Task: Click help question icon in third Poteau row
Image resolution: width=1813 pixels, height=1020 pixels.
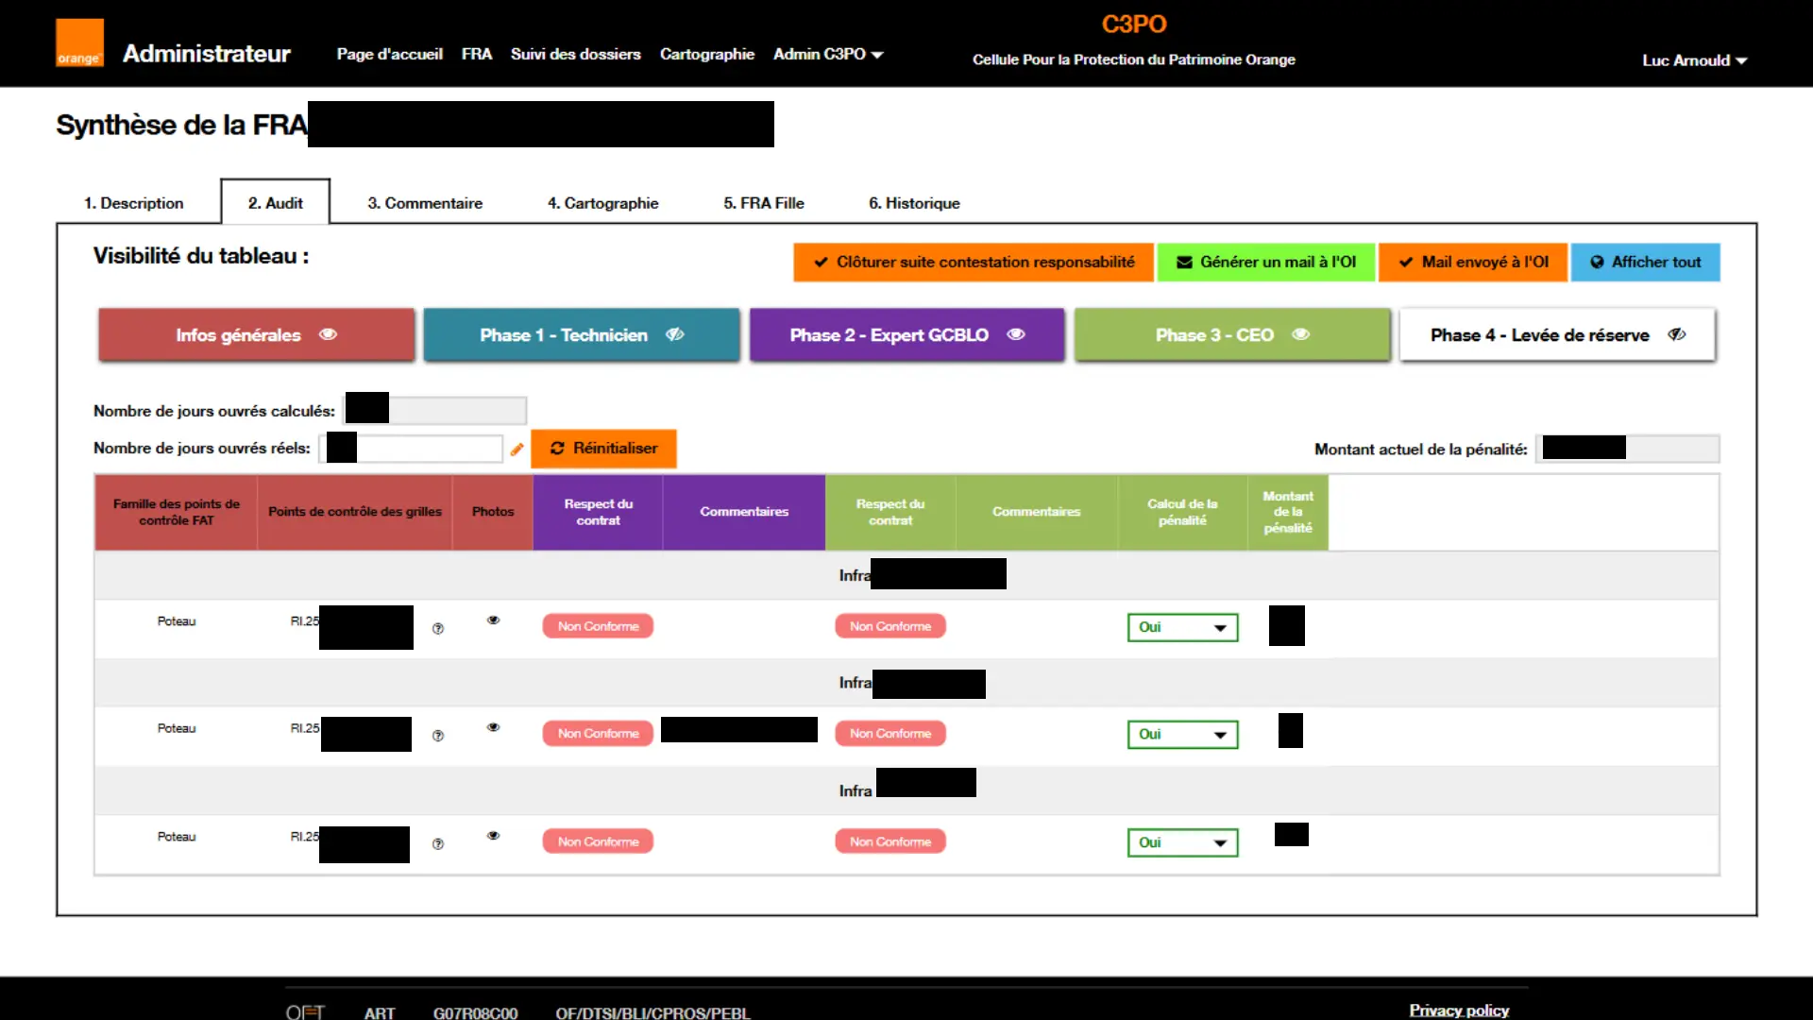Action: click(x=438, y=844)
